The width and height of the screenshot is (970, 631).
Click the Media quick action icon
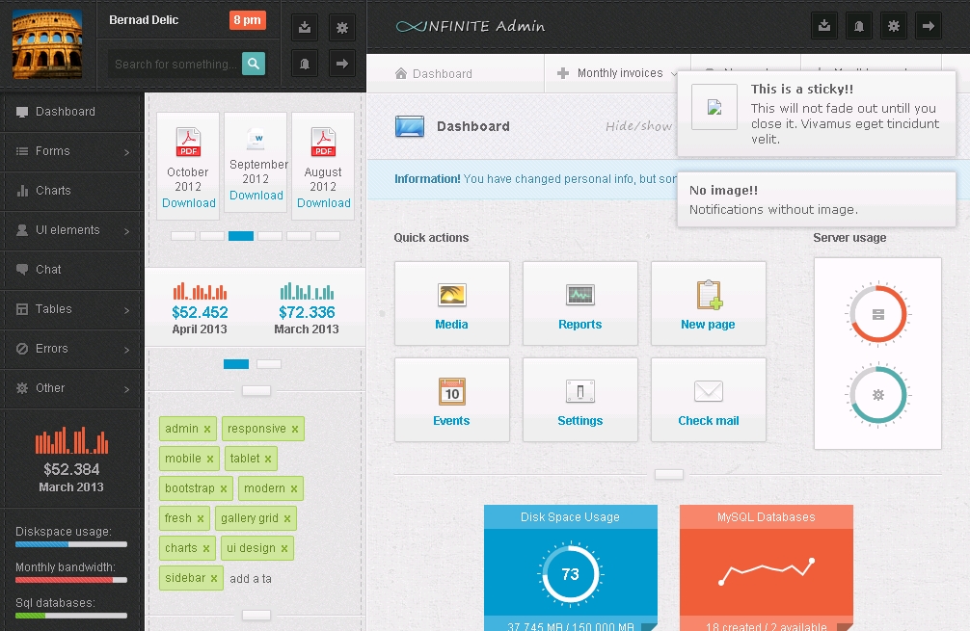click(x=451, y=295)
